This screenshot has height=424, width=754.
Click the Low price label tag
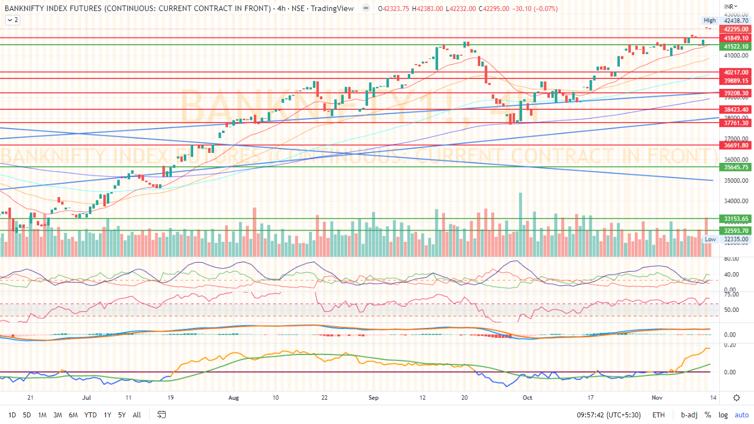pos(710,240)
